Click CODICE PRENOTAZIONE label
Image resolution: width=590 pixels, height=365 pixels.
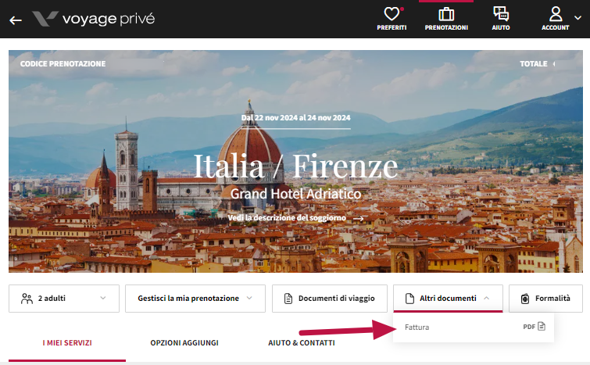63,64
